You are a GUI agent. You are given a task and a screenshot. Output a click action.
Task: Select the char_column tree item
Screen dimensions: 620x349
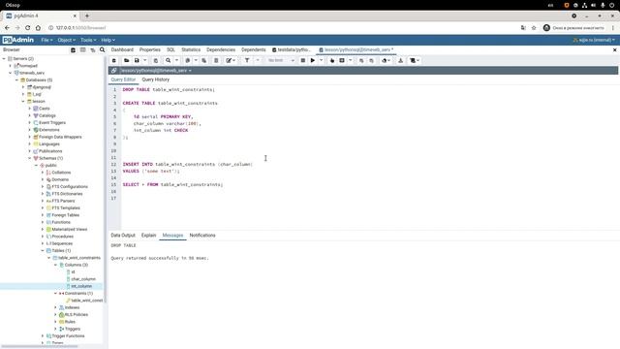click(x=83, y=279)
